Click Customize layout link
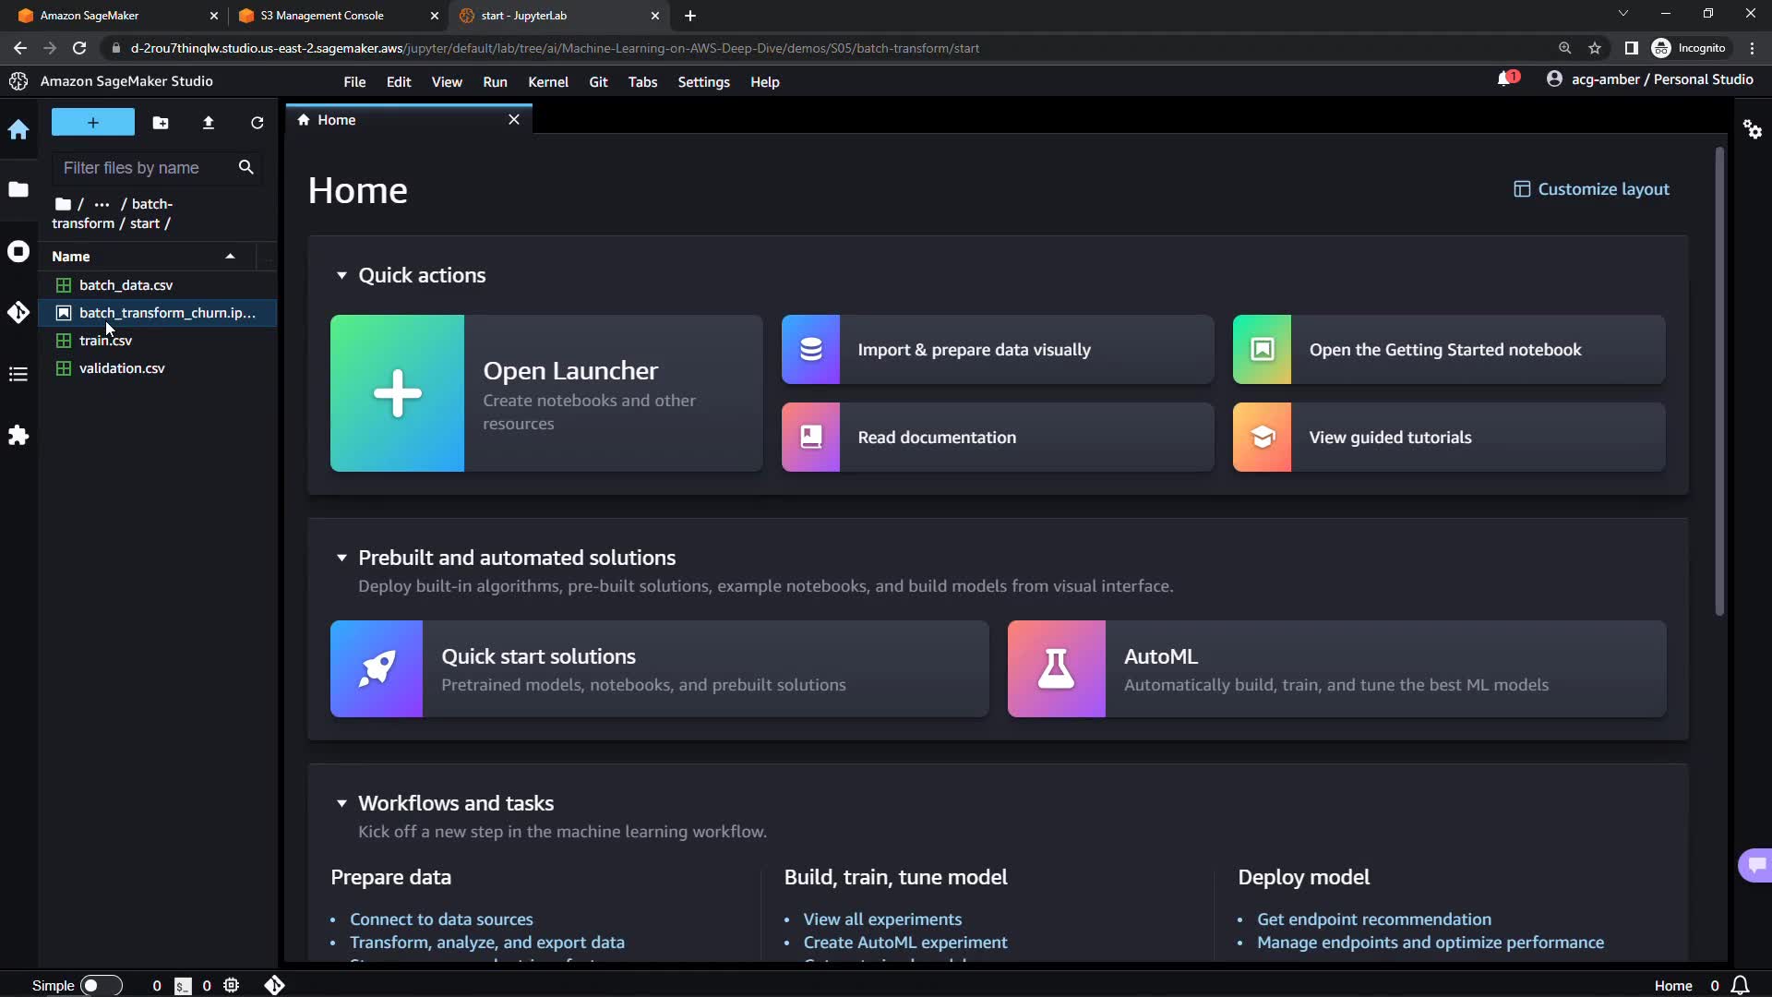Screen dimensions: 1772x997 [x=1591, y=189]
